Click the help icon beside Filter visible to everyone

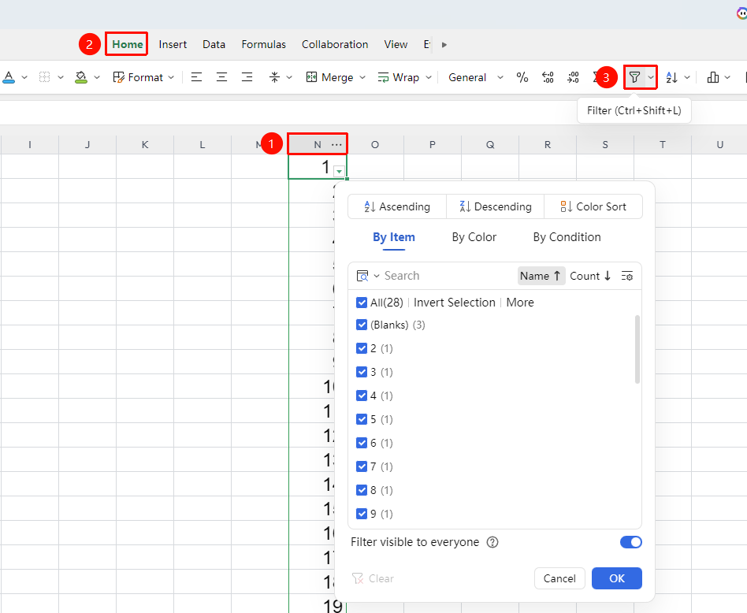tap(492, 542)
